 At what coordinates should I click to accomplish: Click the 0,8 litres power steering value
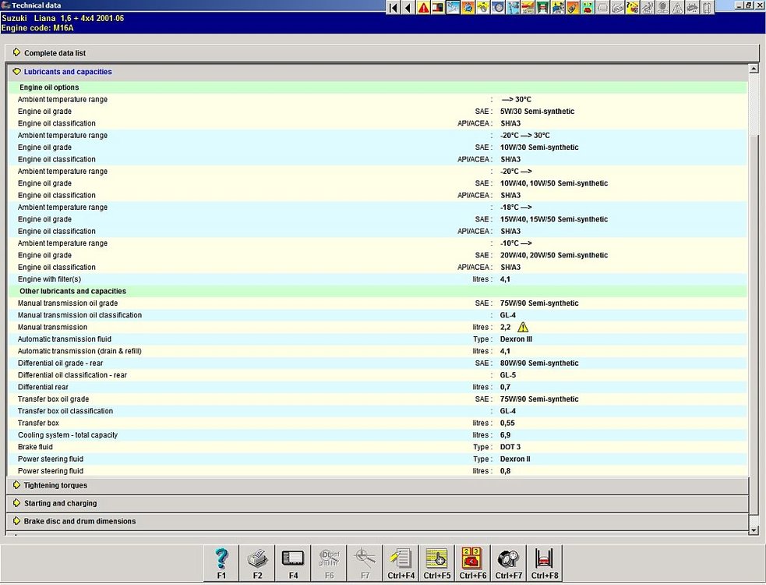coord(505,471)
